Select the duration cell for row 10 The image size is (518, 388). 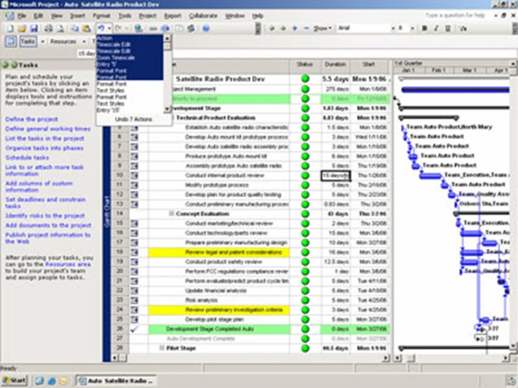335,176
